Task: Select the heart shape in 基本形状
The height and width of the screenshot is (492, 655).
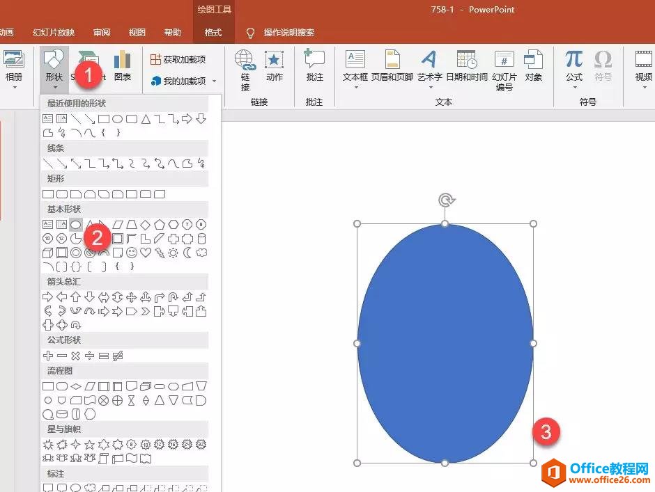Action: [146, 253]
